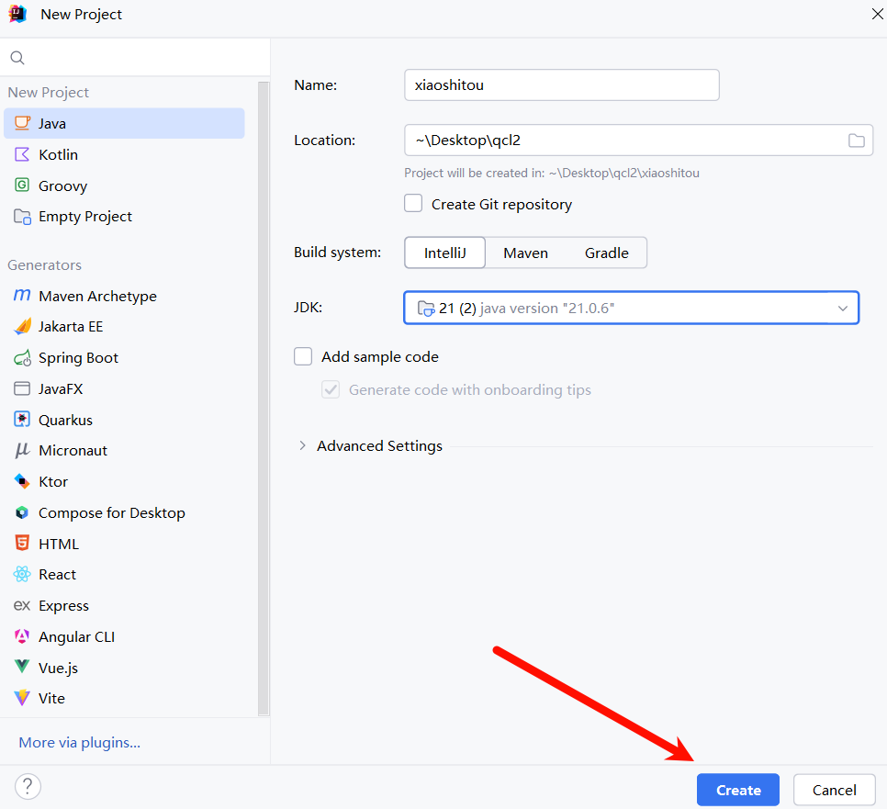Click the JavaFX icon
887x809 pixels.
[x=21, y=388]
